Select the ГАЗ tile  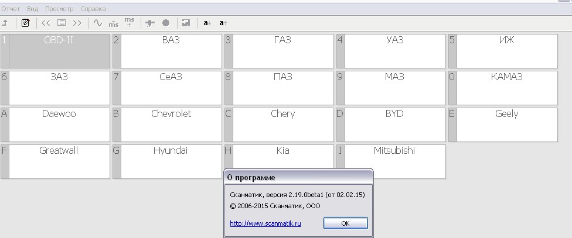point(280,51)
